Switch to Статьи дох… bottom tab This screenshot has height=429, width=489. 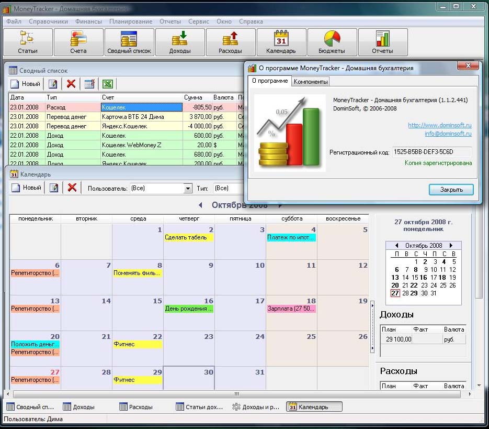coord(200,407)
